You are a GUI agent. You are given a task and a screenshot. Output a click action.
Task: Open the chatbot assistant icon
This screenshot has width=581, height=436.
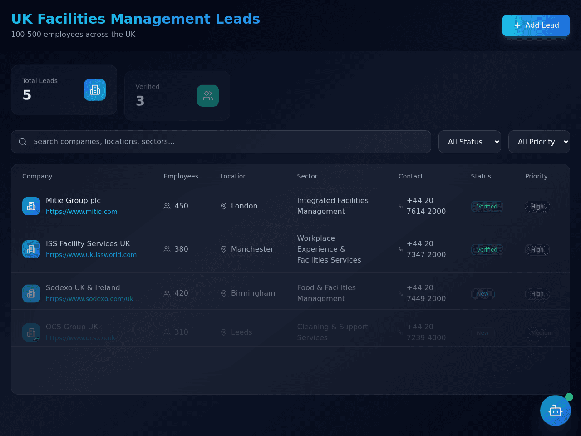pyautogui.click(x=555, y=411)
